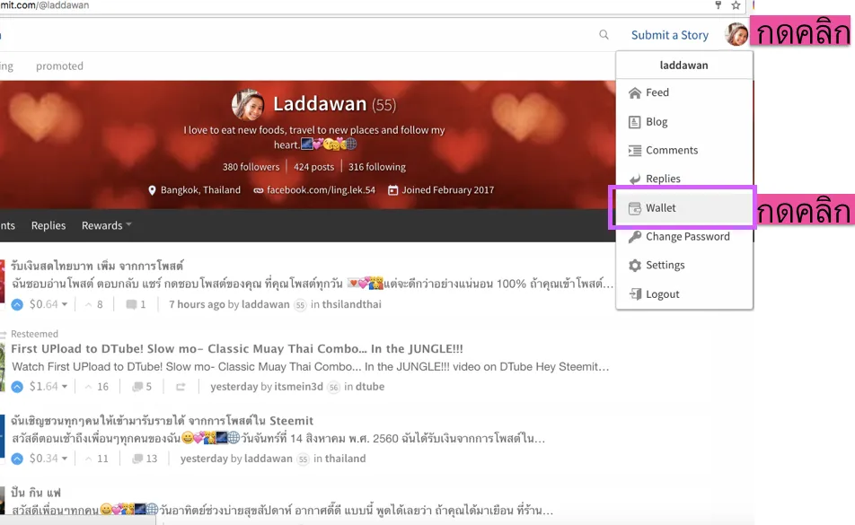Open comments icon showing 13 replies
The image size is (855, 525).
point(137,459)
